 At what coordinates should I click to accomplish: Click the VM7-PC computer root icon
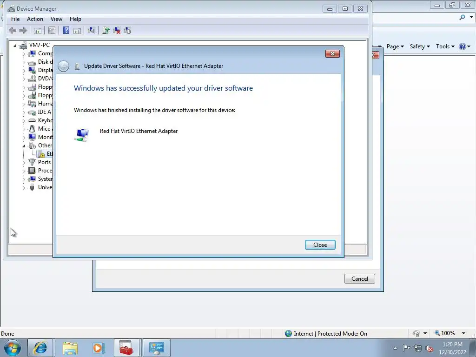click(x=23, y=45)
